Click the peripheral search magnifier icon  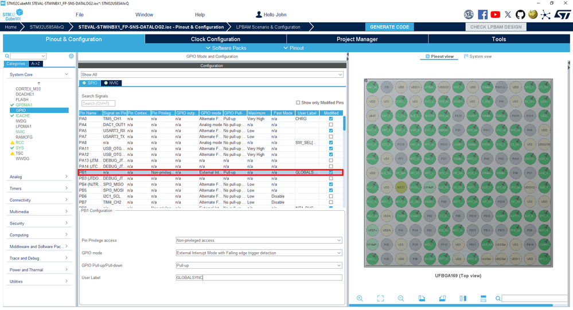tap(7, 56)
